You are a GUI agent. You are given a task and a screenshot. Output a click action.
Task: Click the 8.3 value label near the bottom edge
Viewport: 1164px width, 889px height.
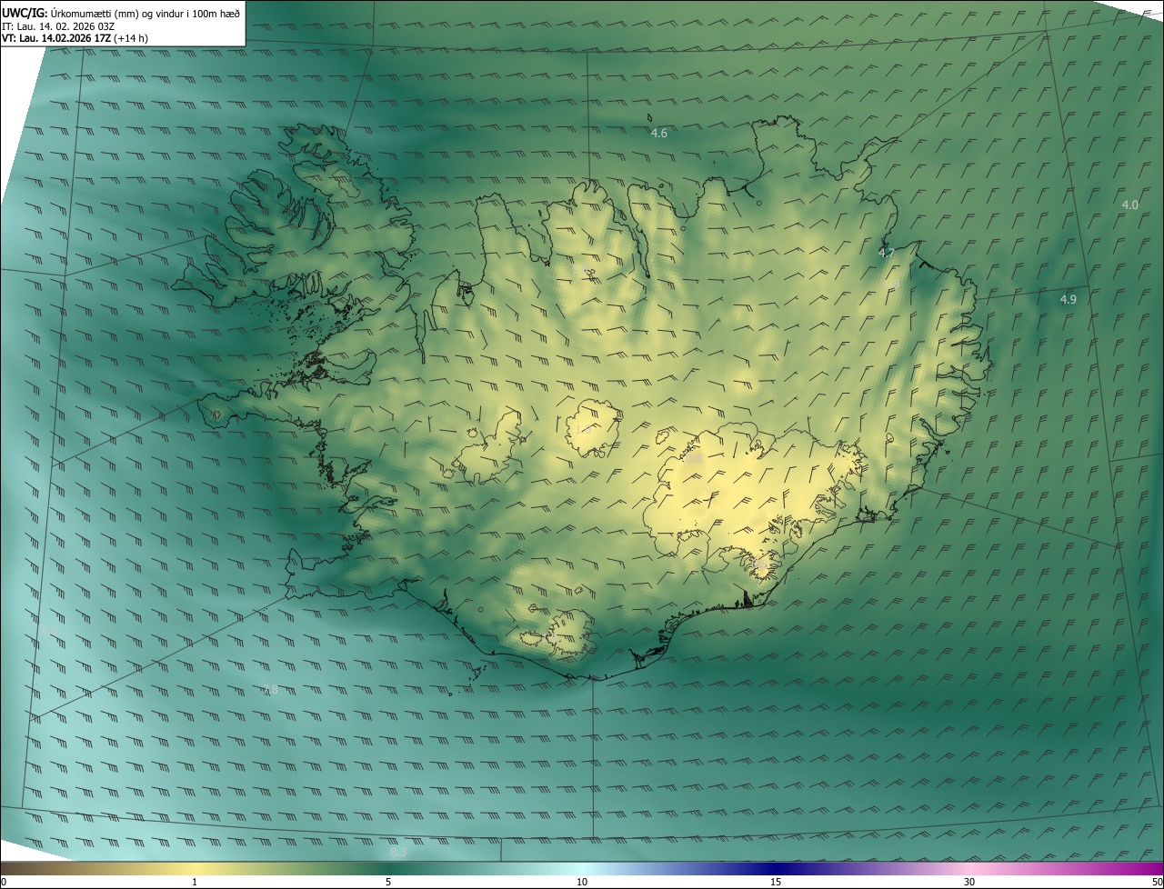[x=398, y=853]
